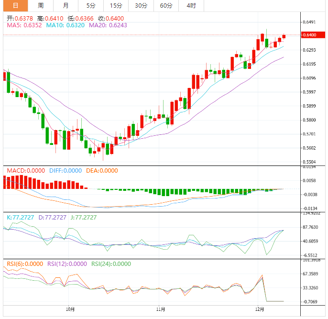Click the MA20: 0.6243 indicator label
328x319 pixels.
[108, 25]
